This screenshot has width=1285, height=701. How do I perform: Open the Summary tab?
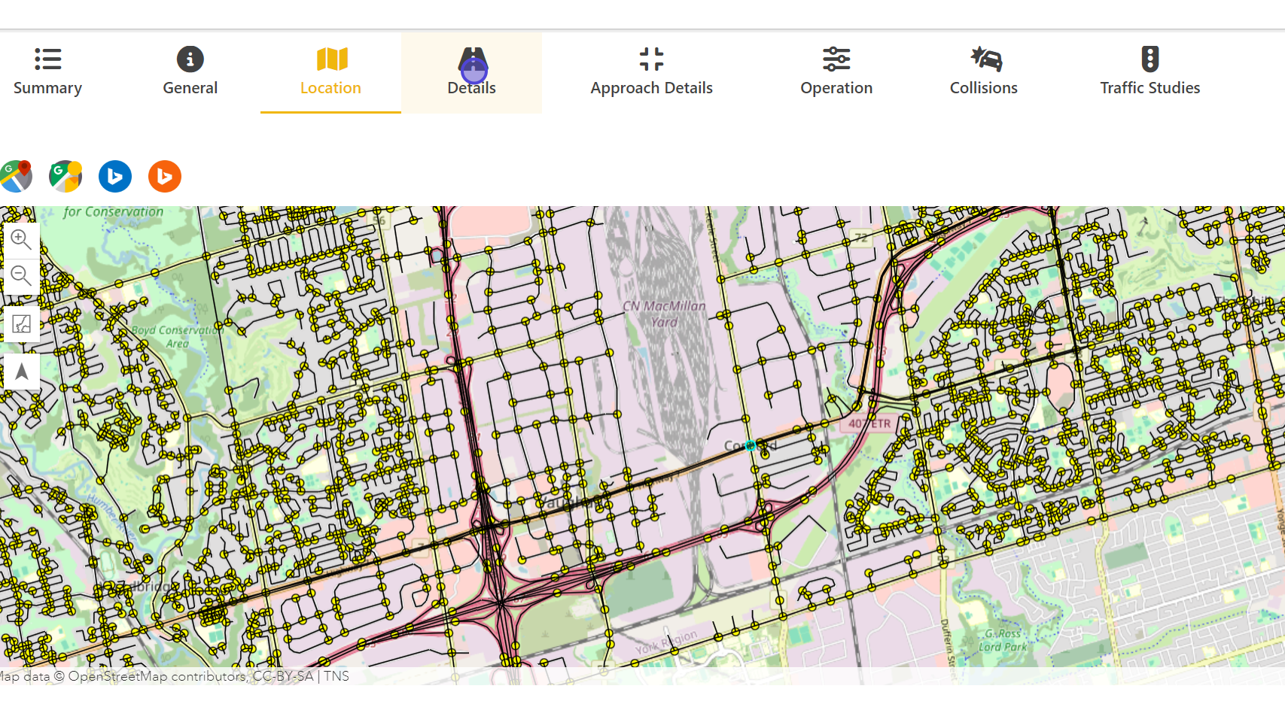pos(47,72)
